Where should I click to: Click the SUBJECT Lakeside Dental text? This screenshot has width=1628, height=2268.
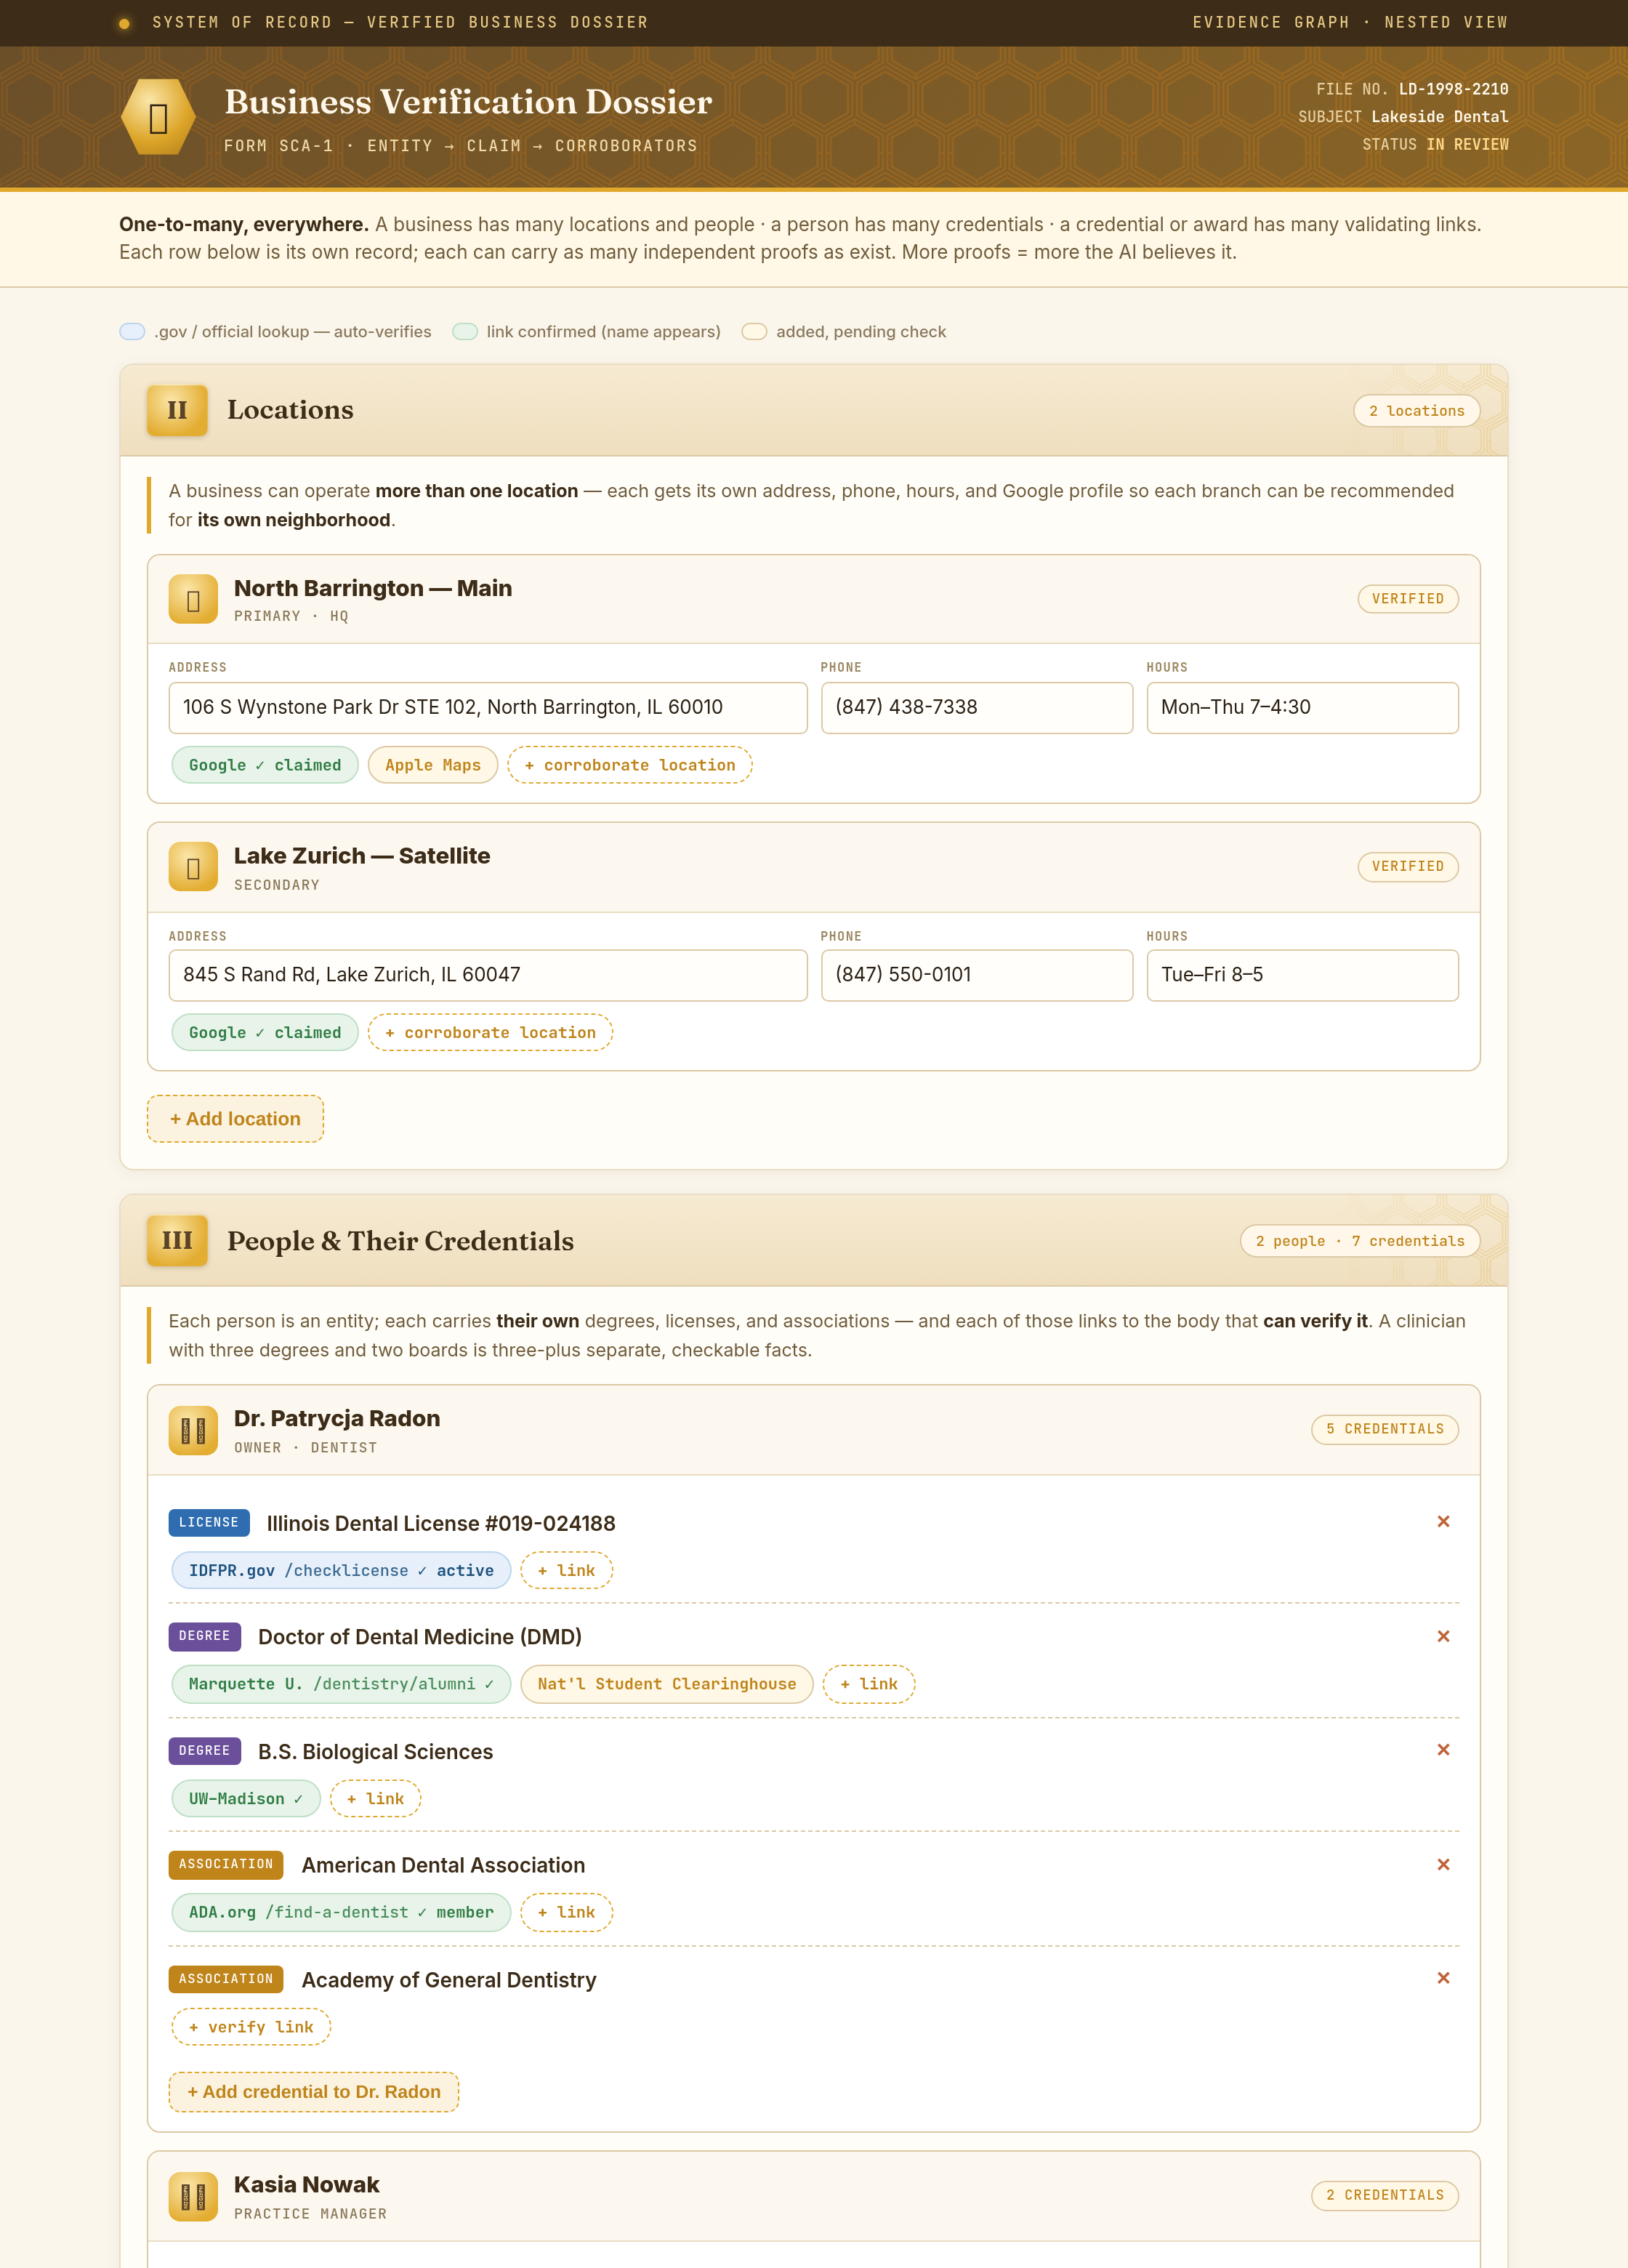coord(1403,117)
